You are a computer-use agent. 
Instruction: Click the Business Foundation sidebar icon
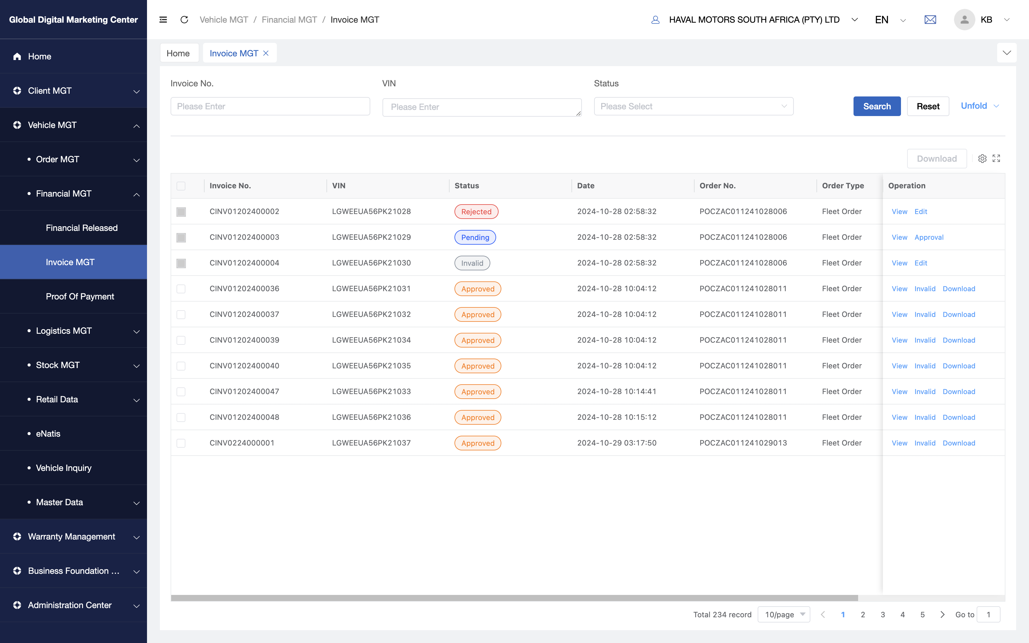[17, 571]
